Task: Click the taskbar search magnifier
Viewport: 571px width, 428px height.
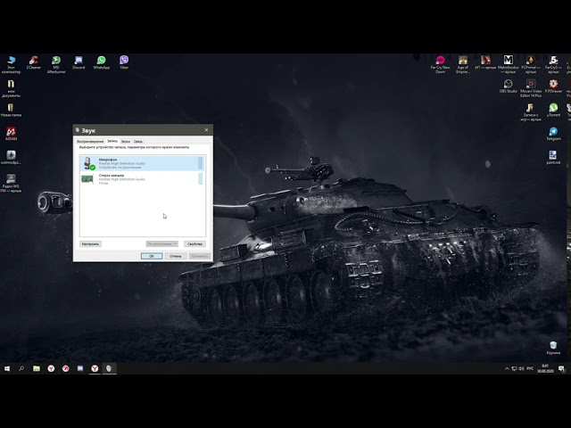Action: pyautogui.click(x=21, y=368)
